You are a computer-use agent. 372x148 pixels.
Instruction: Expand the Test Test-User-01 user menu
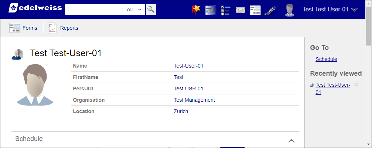pos(330,10)
